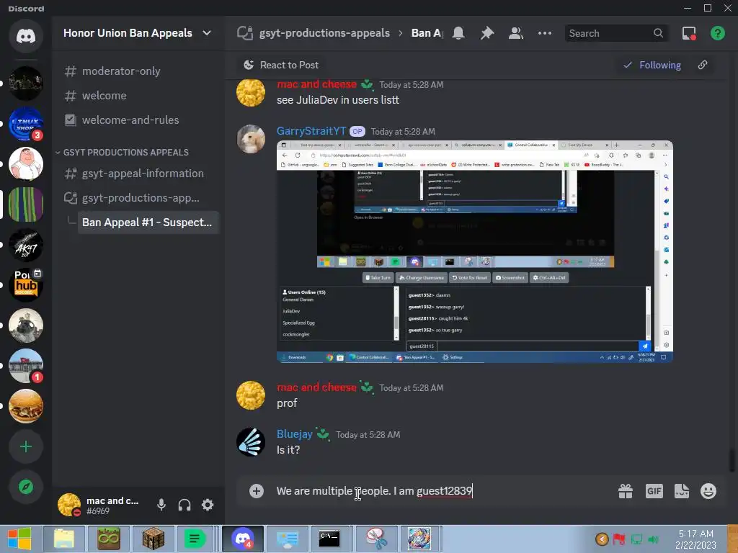
Task: Open the gift Nitro icon
Action: [x=626, y=491]
